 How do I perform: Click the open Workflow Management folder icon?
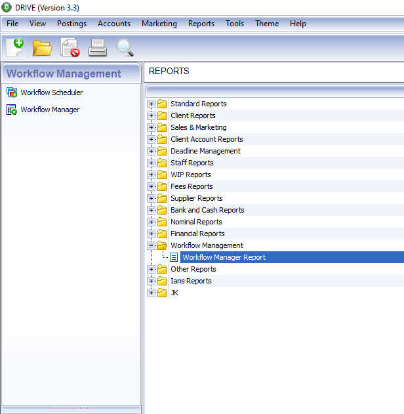pyautogui.click(x=162, y=245)
